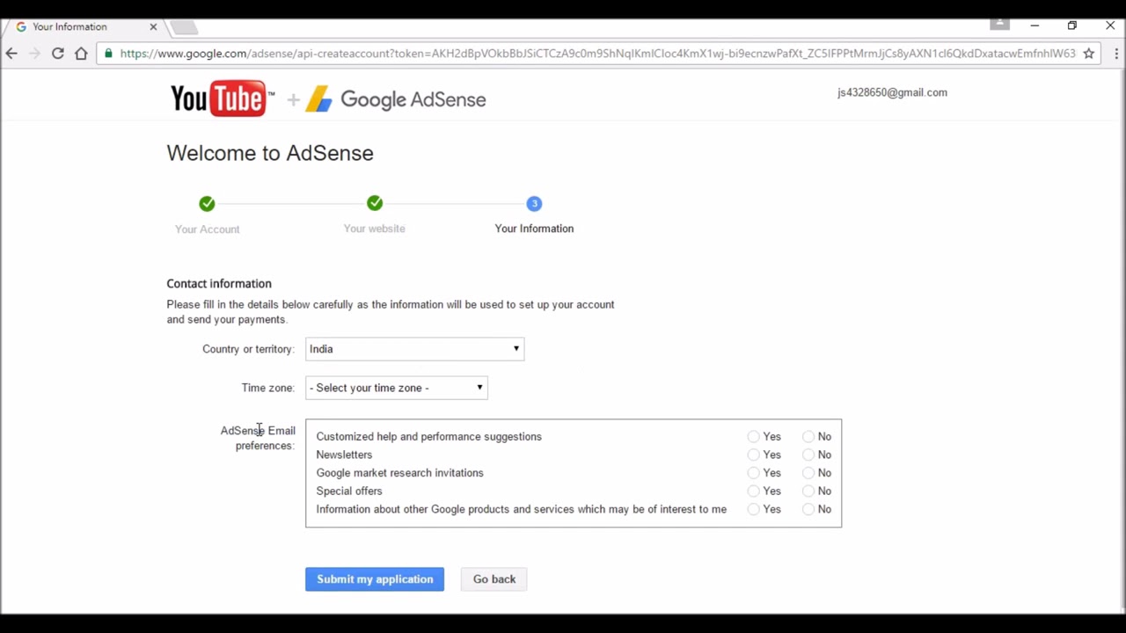Click the Go back button
This screenshot has height=633, width=1126.
pos(494,579)
